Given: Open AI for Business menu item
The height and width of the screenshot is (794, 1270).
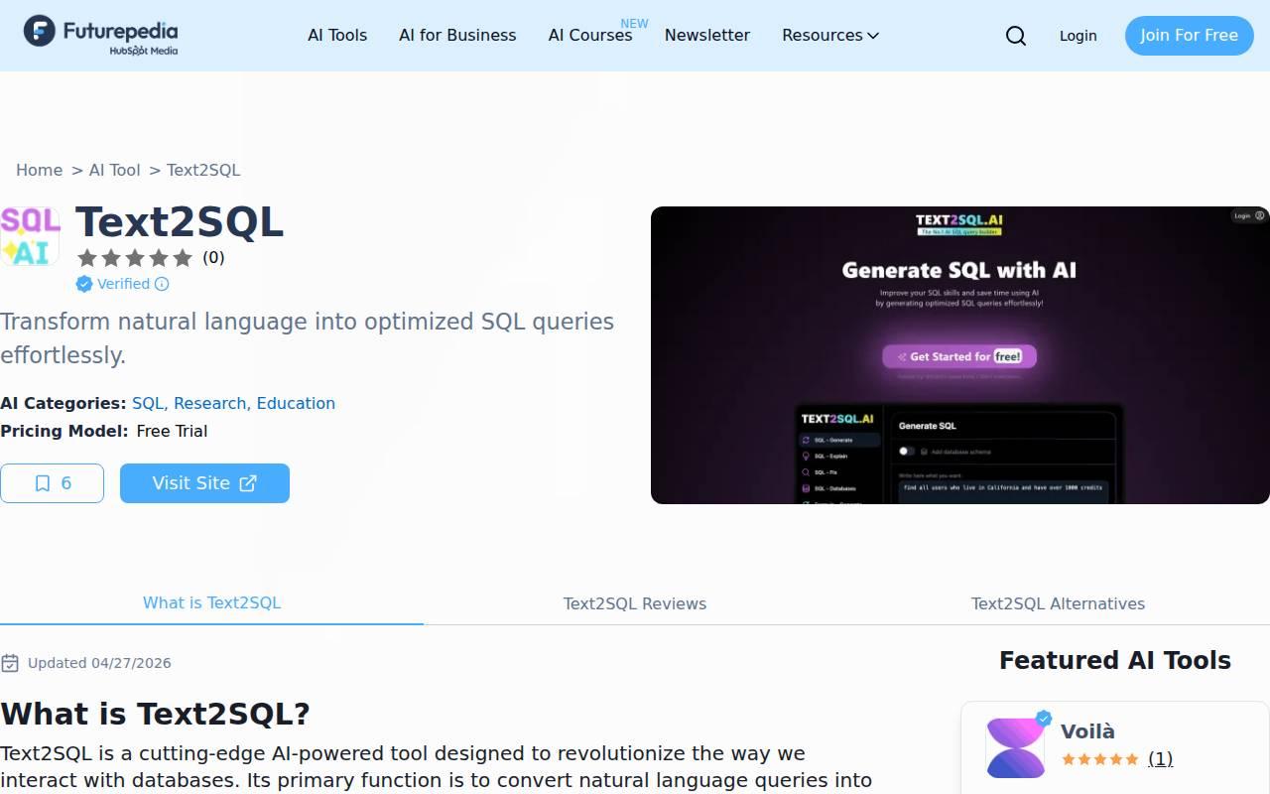Looking at the screenshot, I should coord(457,36).
